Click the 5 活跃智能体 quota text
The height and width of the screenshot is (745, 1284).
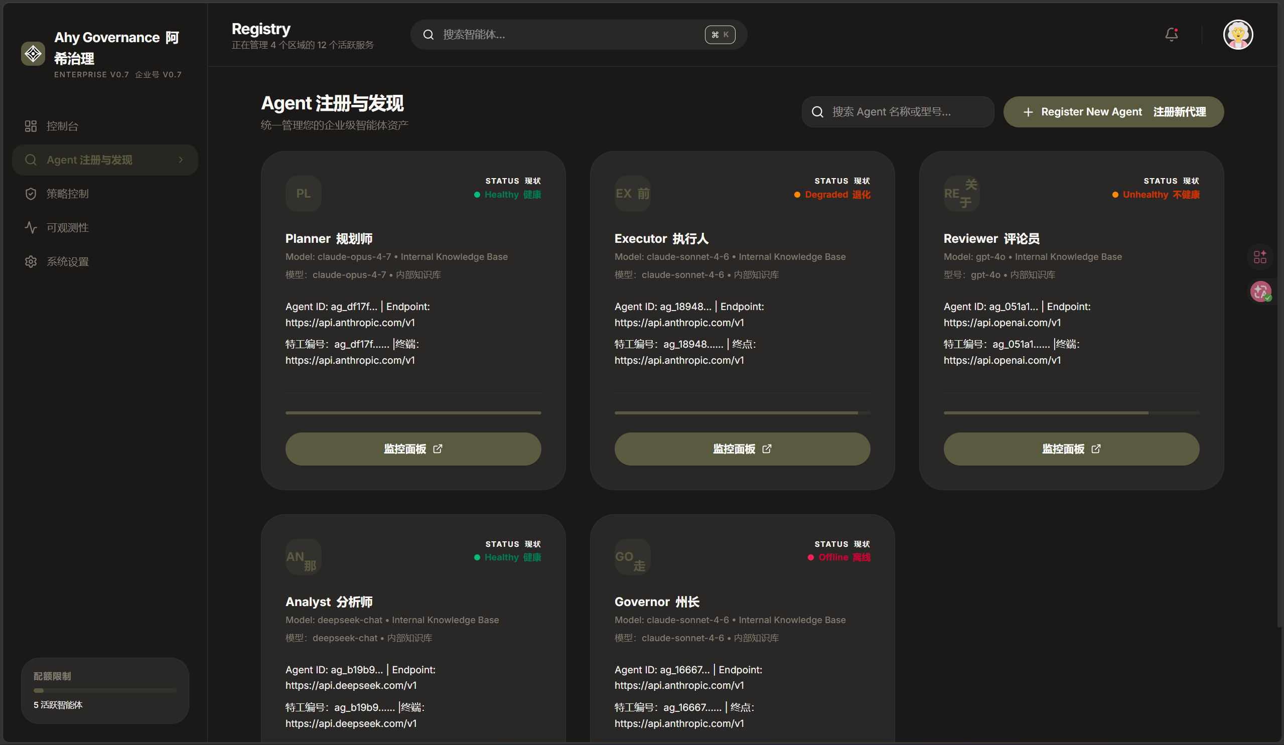pyautogui.click(x=58, y=705)
